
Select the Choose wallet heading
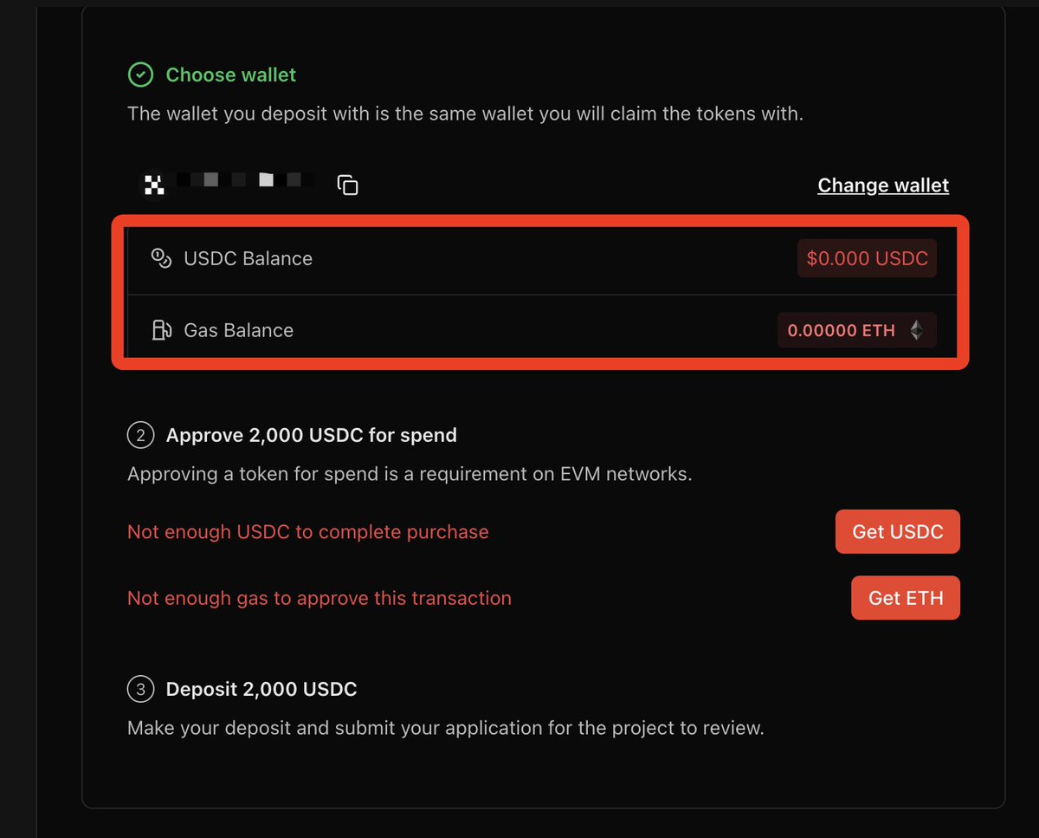(x=231, y=75)
